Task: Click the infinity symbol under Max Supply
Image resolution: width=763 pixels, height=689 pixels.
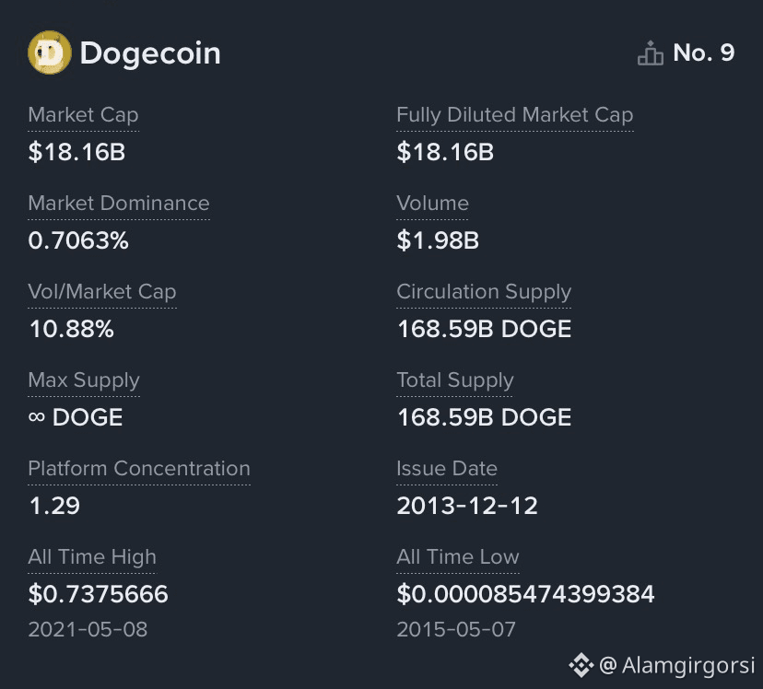Action: point(37,416)
